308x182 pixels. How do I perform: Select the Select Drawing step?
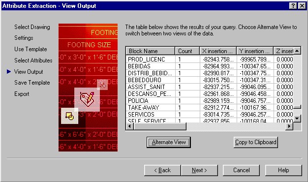tap(32, 27)
